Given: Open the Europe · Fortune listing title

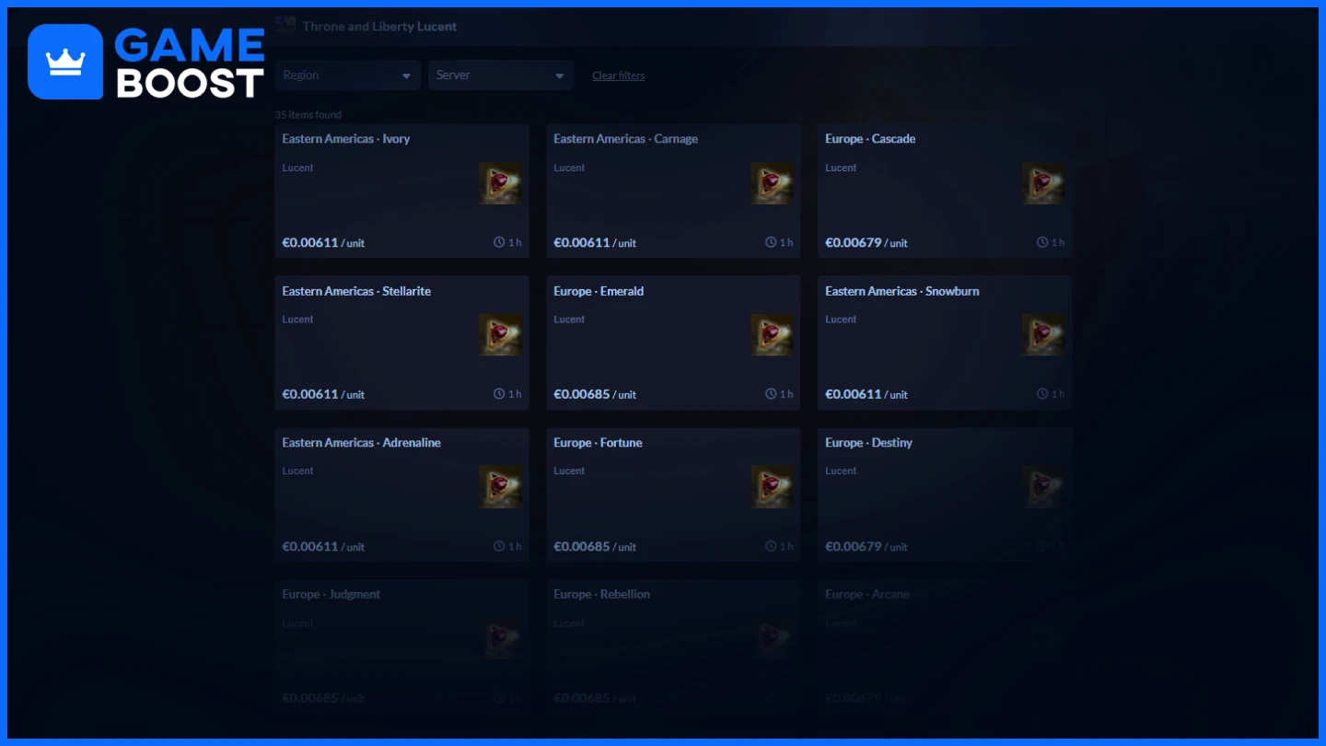Looking at the screenshot, I should pos(599,443).
